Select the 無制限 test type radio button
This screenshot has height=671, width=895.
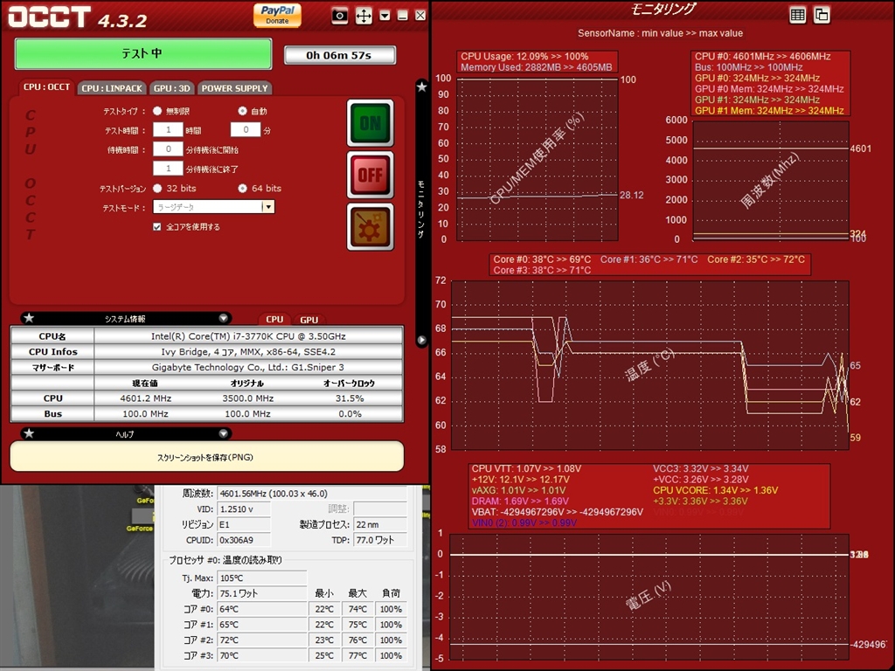coord(157,111)
